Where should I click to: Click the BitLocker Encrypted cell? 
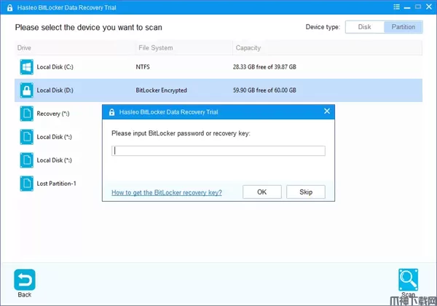pos(161,90)
